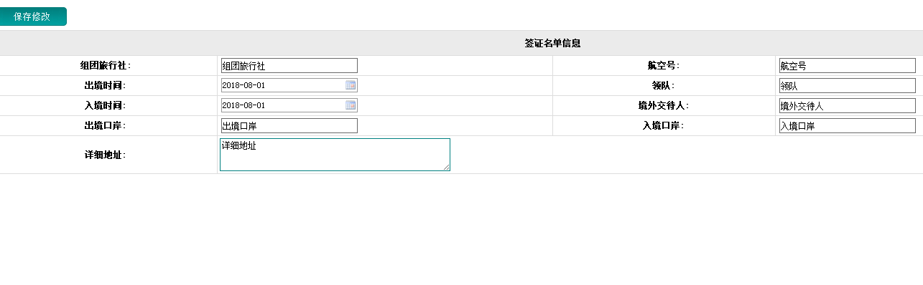Open calendar picker icon for 出境时间
923x285 pixels.
tap(351, 85)
